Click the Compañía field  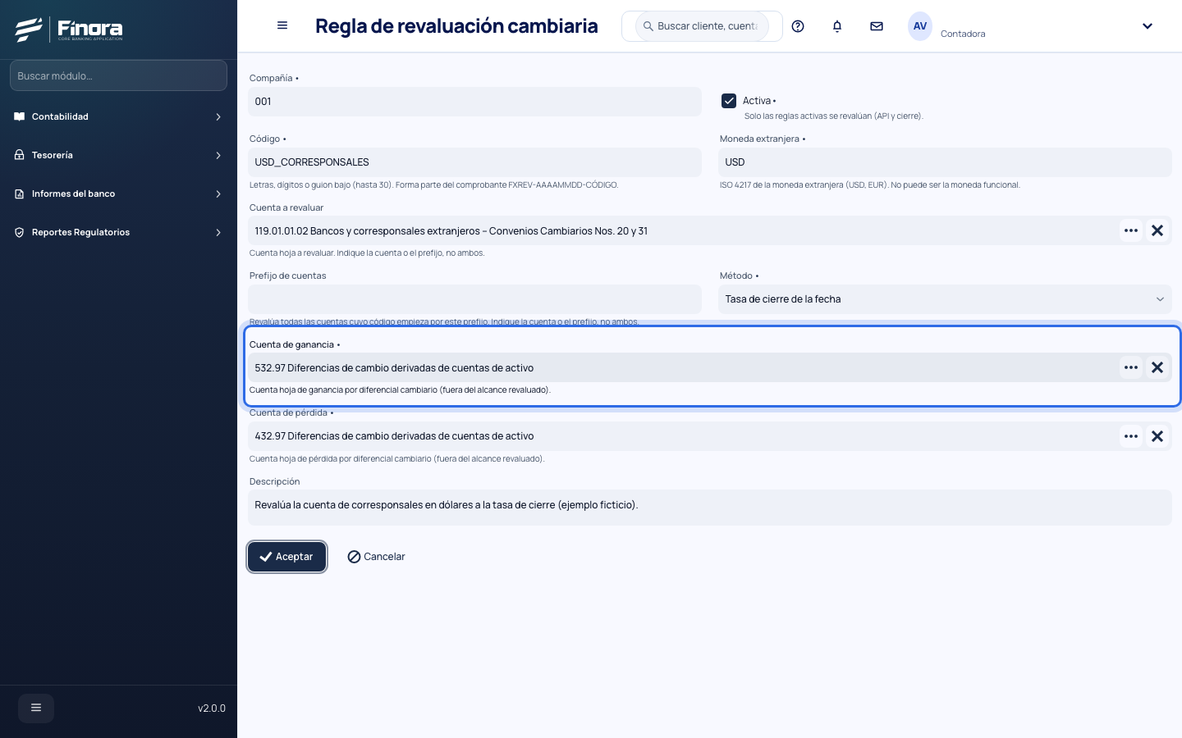point(475,102)
